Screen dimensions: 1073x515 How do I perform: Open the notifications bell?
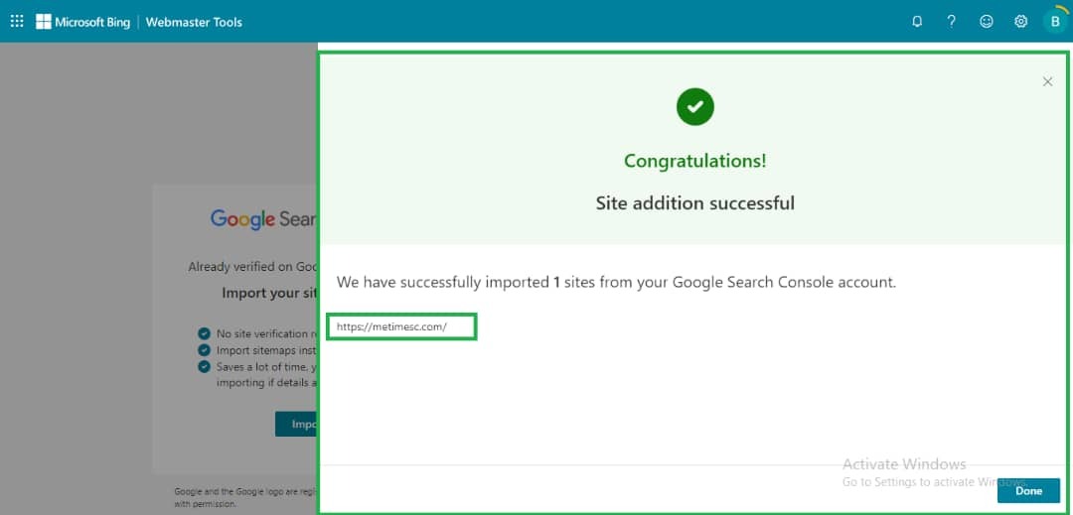[917, 21]
